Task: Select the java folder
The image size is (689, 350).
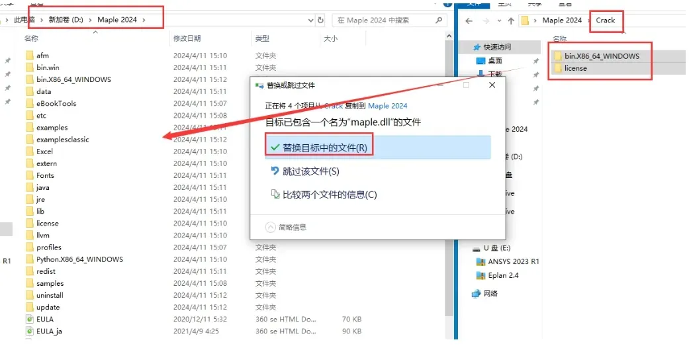Action: point(42,187)
